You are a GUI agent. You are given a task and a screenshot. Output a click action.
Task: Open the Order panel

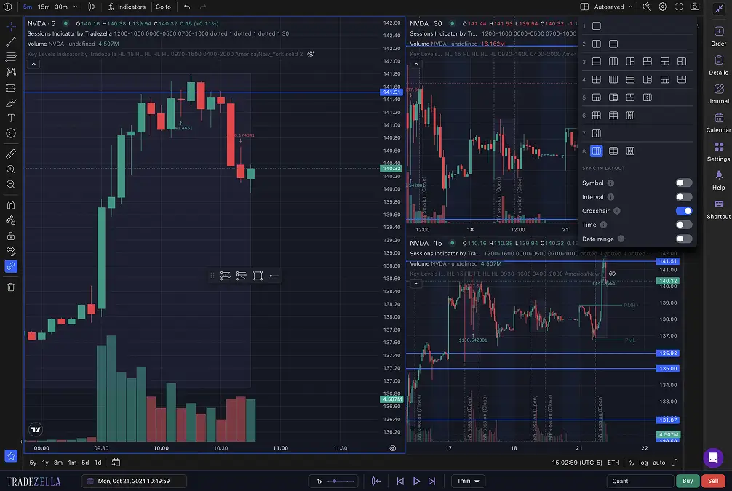point(719,36)
